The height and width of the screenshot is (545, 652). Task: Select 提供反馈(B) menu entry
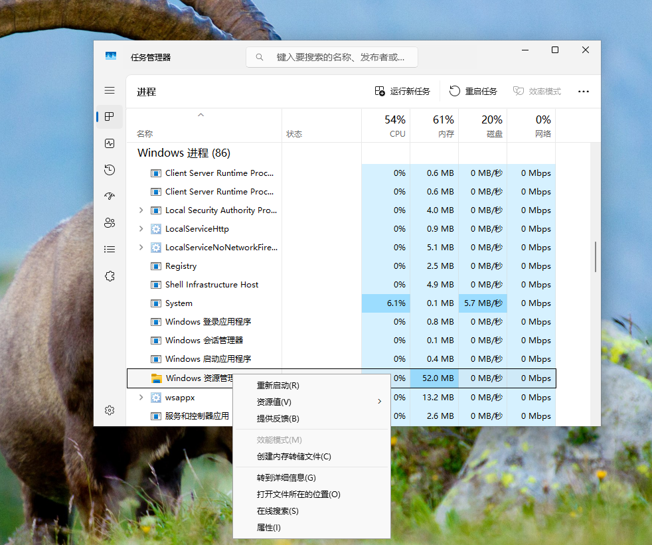(311, 419)
